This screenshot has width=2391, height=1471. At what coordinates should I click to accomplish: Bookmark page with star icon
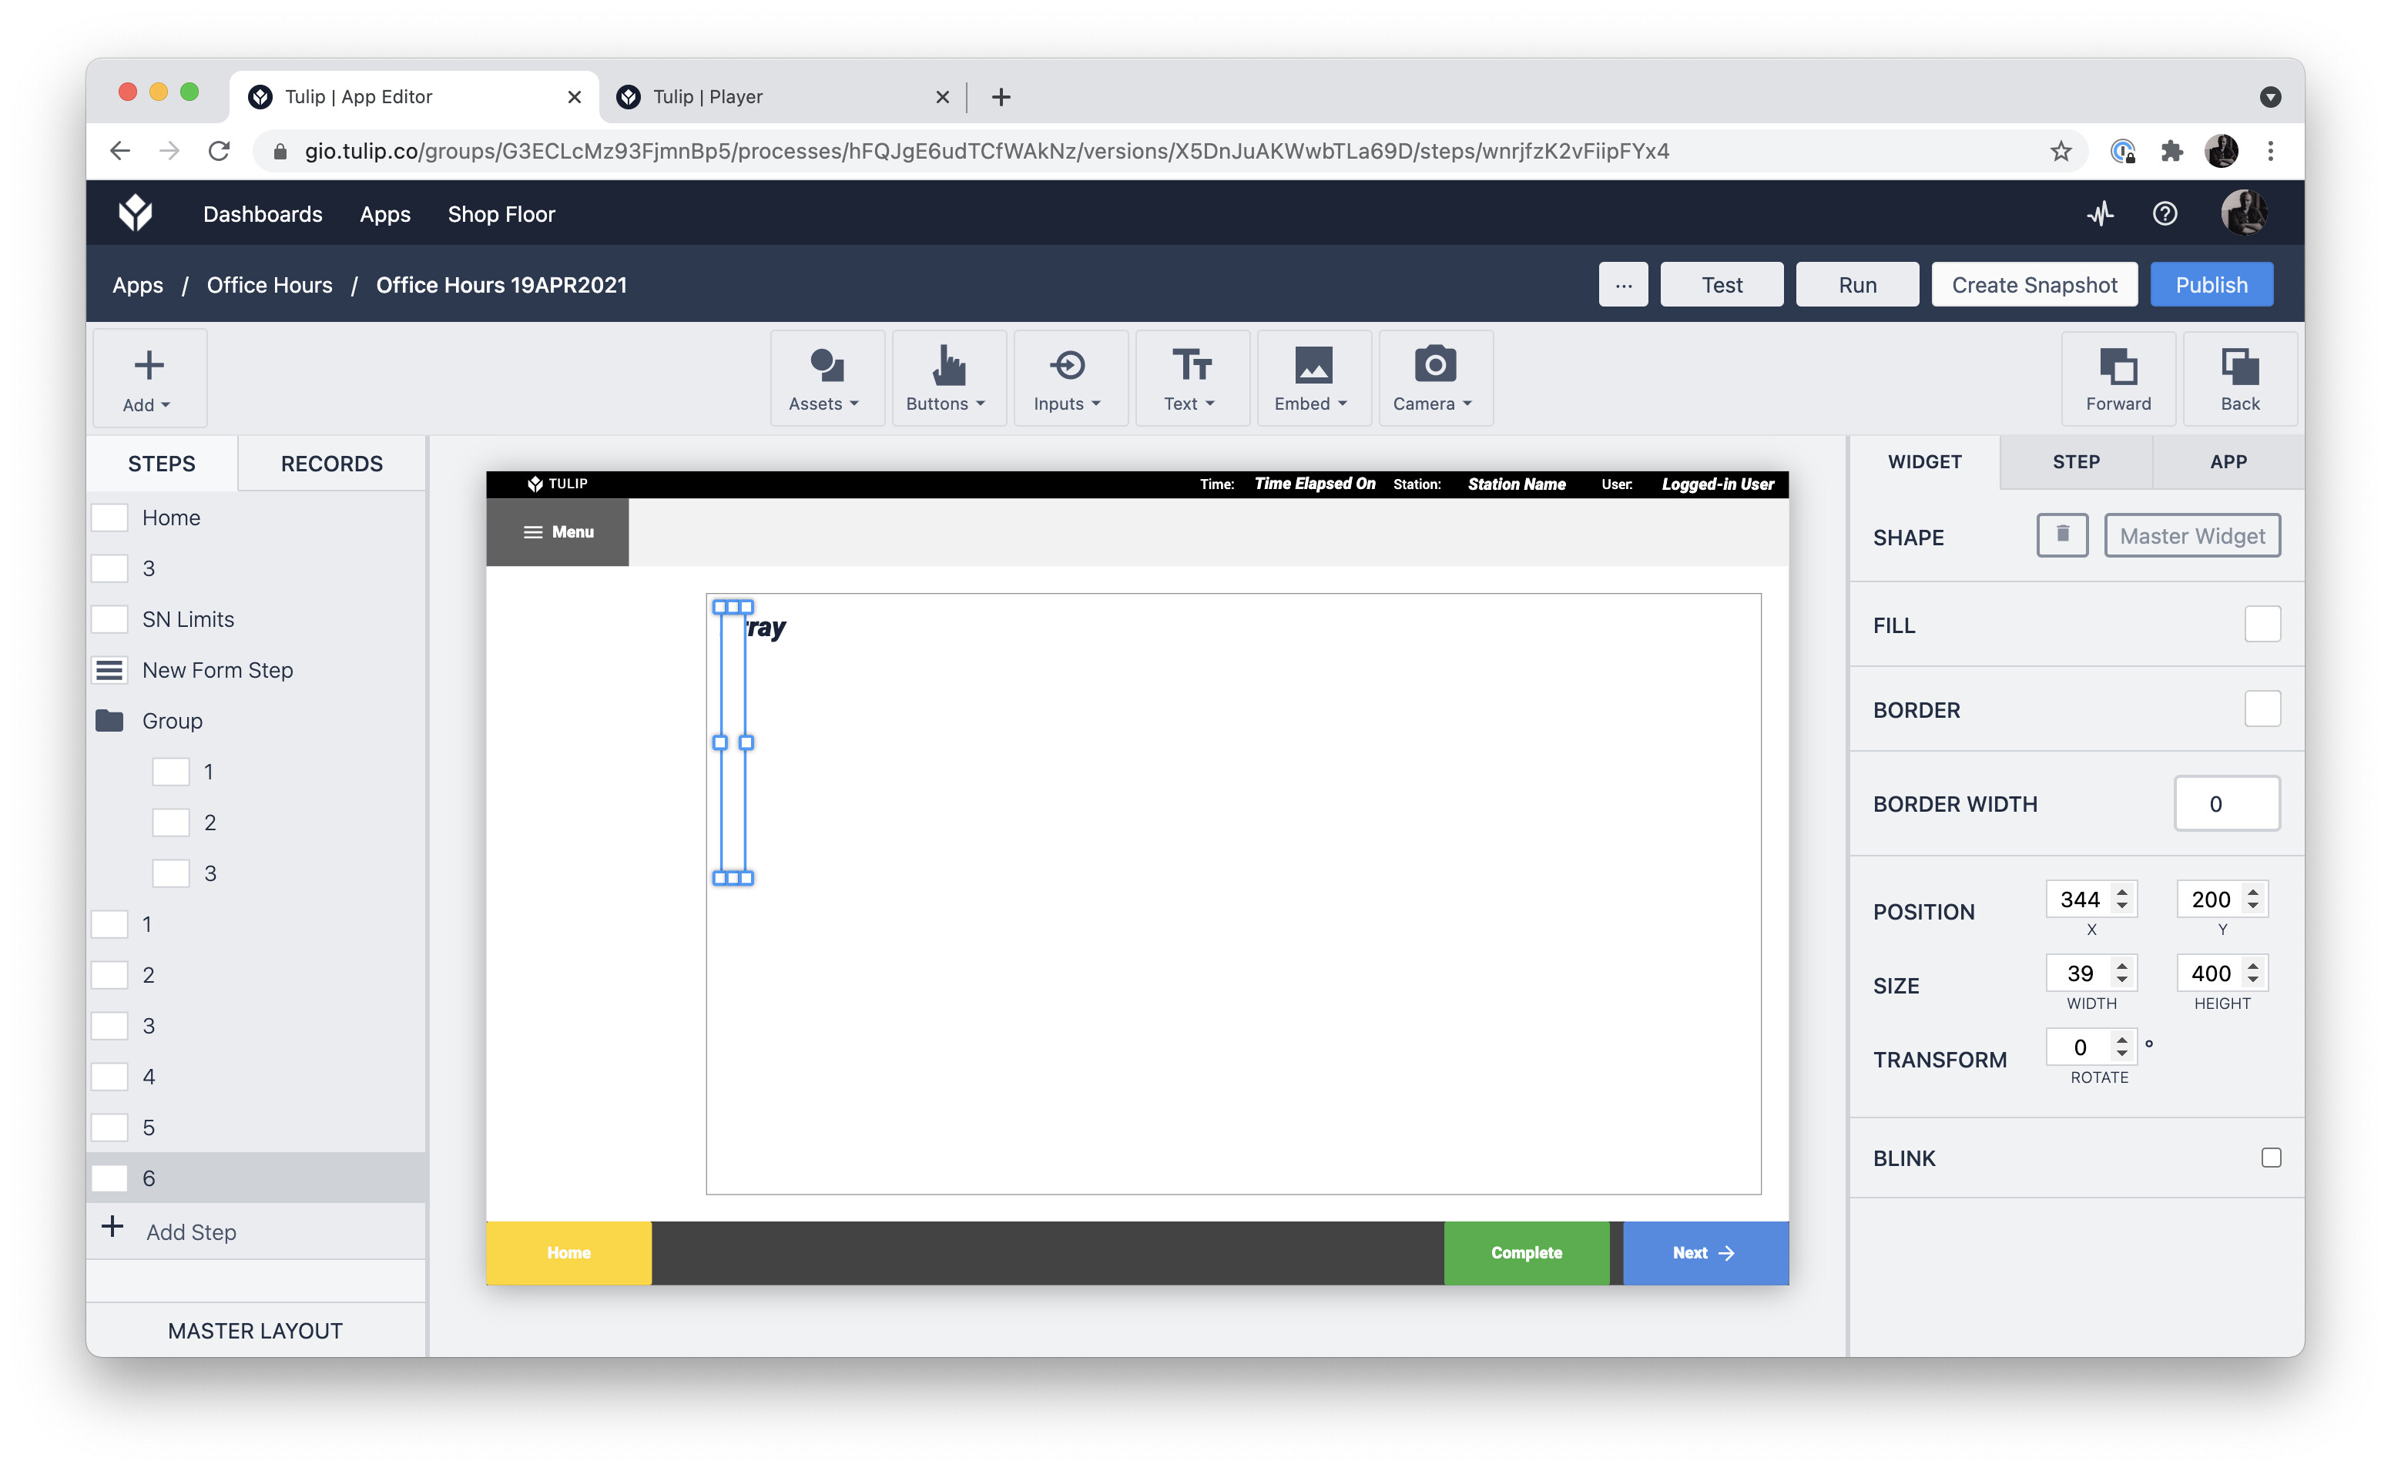pyautogui.click(x=2059, y=151)
